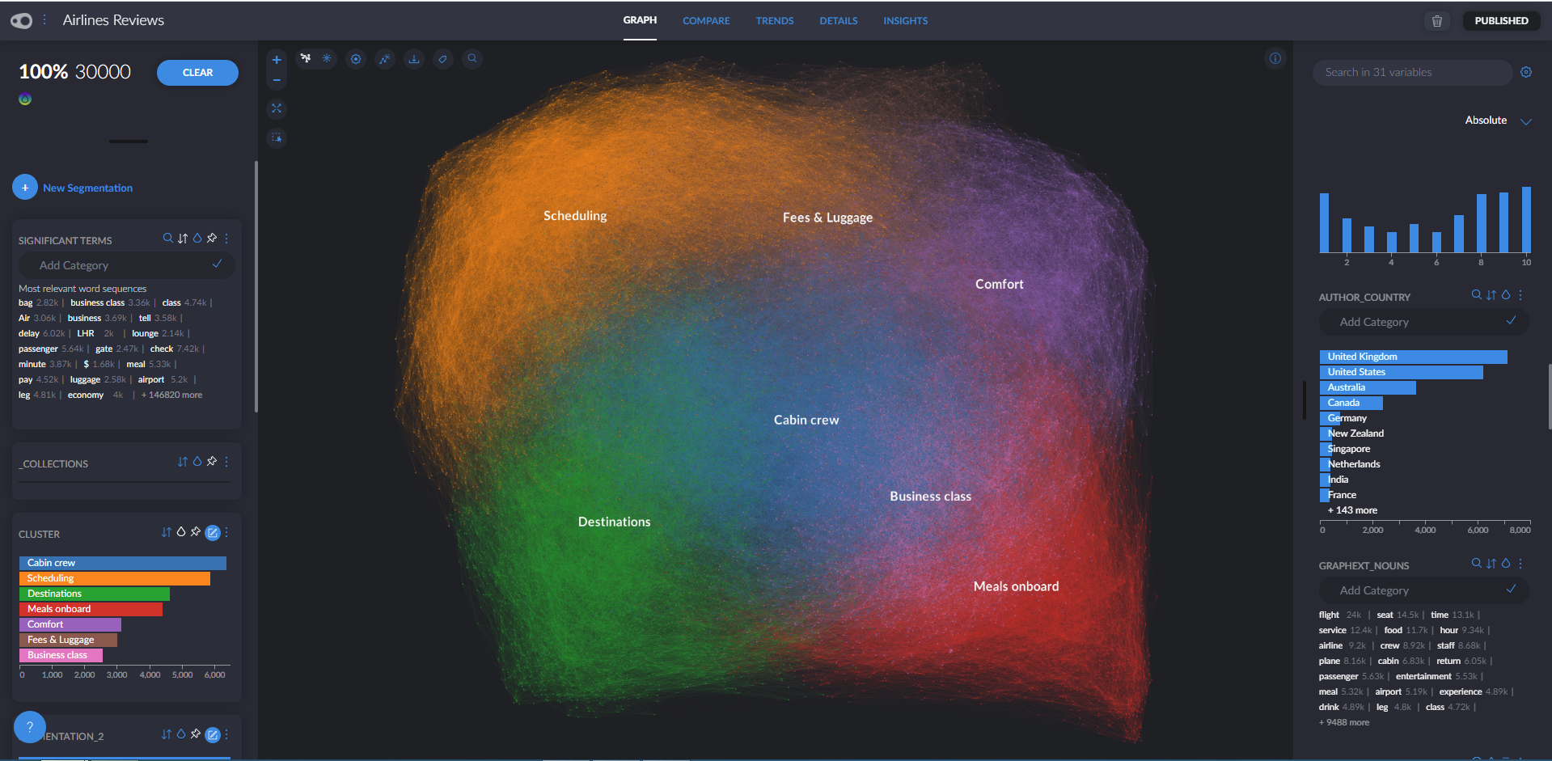Sort the Graphext_Nouns panel

tap(1491, 564)
